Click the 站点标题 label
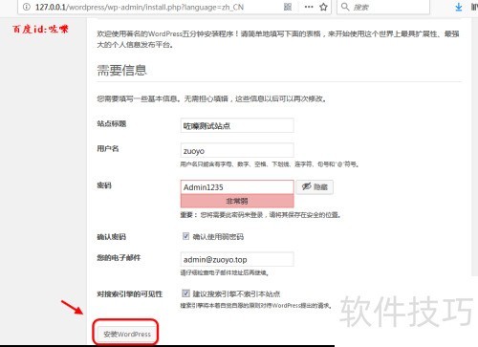This screenshot has width=478, height=347. (x=112, y=123)
